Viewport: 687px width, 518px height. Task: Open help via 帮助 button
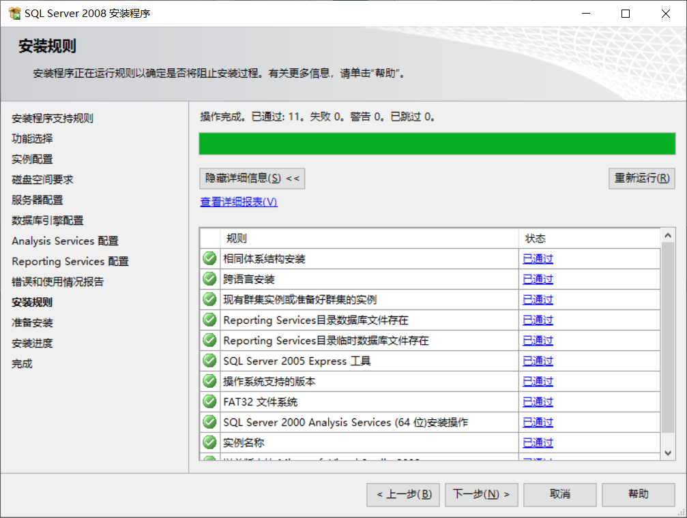coord(638,494)
